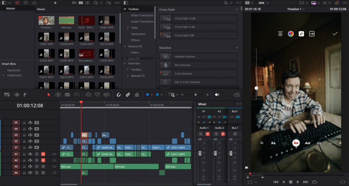
Task: Solo track A3 in the timeline
Action: tap(36, 166)
